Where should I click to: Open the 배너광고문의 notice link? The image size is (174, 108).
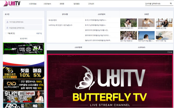(52, 20)
